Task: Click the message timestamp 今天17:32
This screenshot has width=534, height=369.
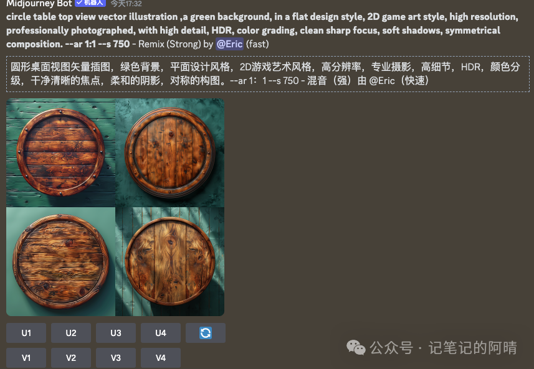Action: [126, 4]
